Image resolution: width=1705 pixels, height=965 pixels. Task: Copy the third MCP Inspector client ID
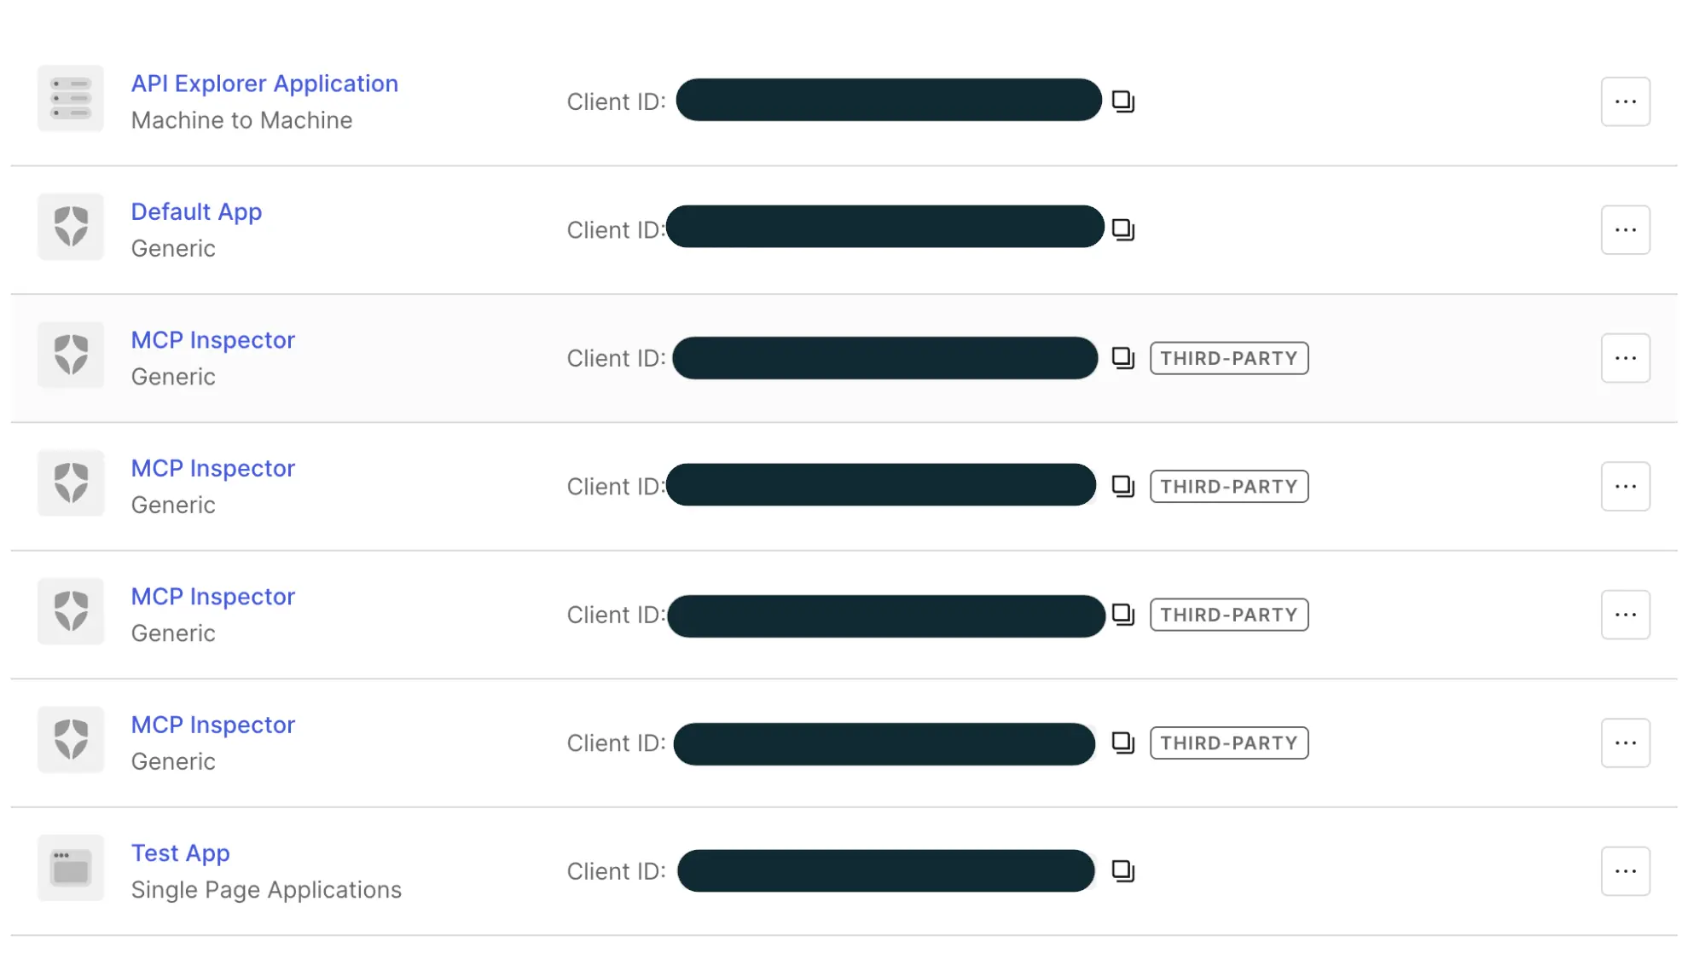click(1124, 614)
